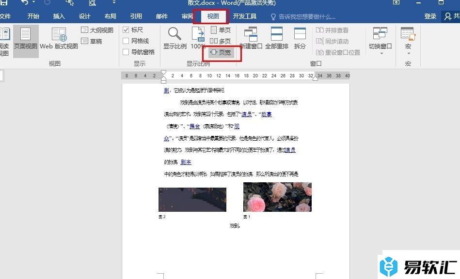Image resolution: width=460 pixels, height=279 pixels.
Task: Select the pink roses image 图 1
Action: tap(278, 197)
